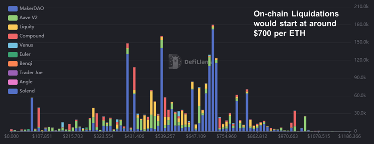
Task: Click the bar reaching about 160k near $539
Action: pyautogui.click(x=161, y=83)
